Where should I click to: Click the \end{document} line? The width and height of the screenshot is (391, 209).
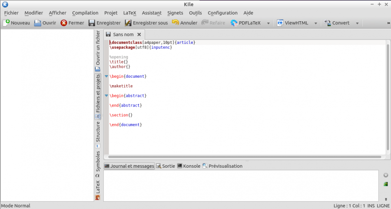126,125
